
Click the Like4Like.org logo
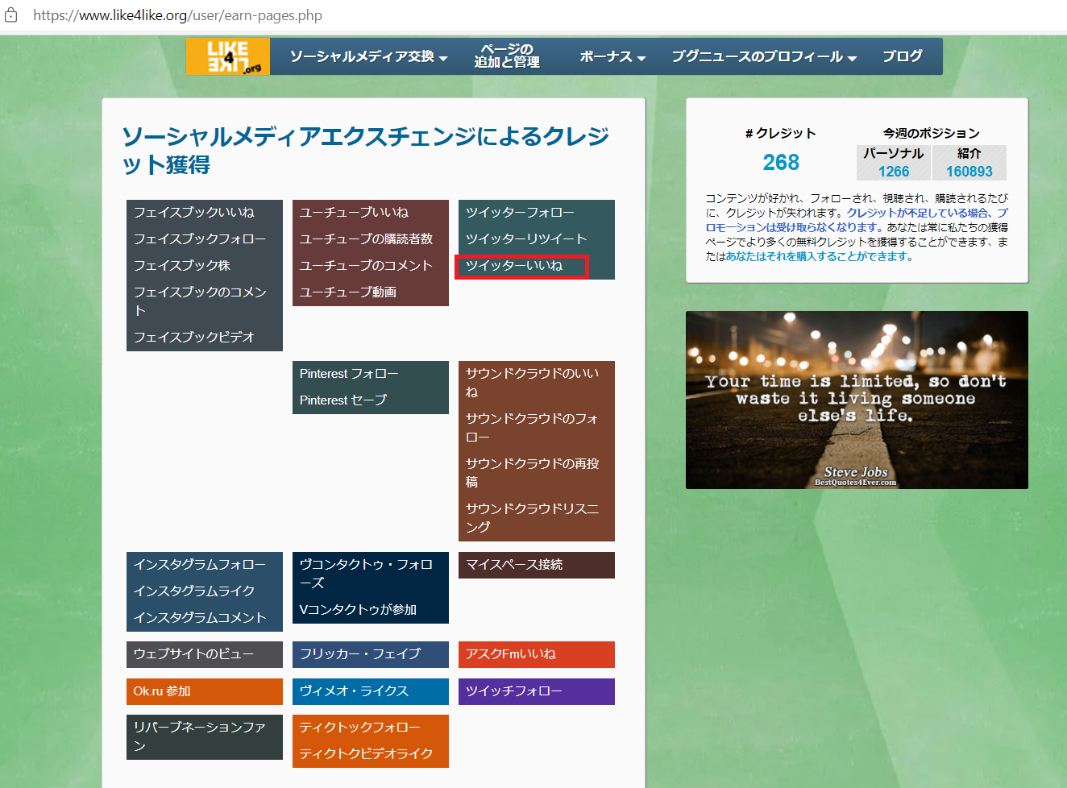[x=228, y=56]
